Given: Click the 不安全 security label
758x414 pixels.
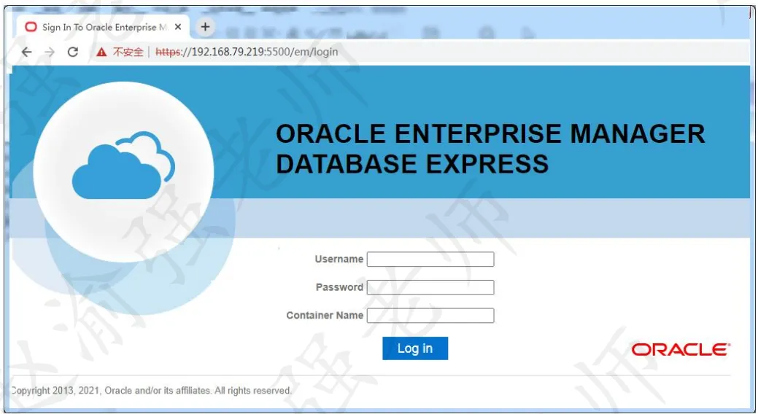Looking at the screenshot, I should [128, 52].
